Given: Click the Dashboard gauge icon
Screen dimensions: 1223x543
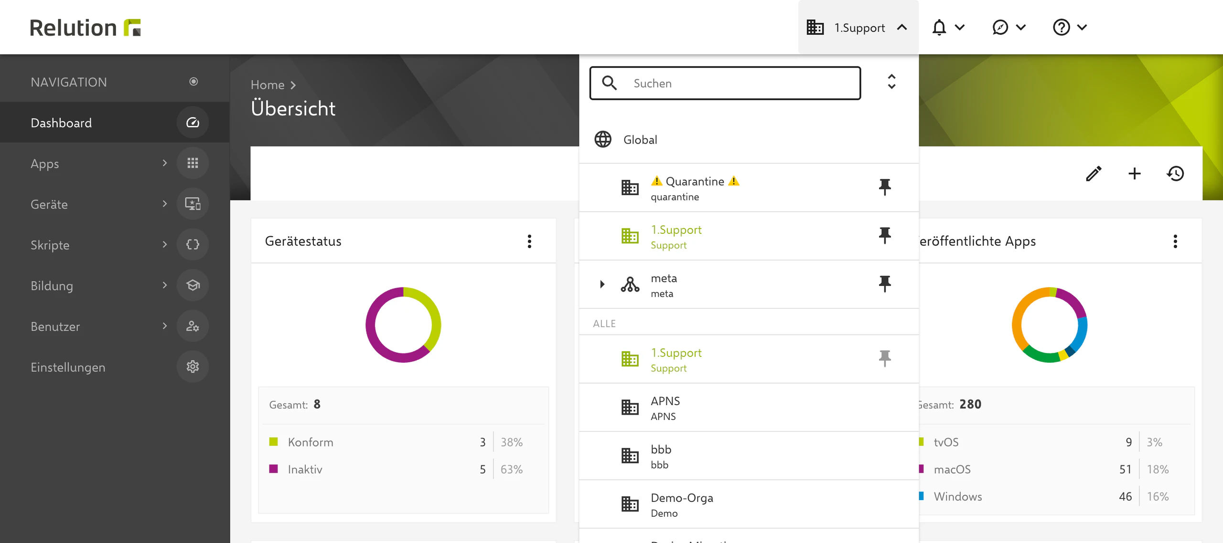Looking at the screenshot, I should pos(193,123).
